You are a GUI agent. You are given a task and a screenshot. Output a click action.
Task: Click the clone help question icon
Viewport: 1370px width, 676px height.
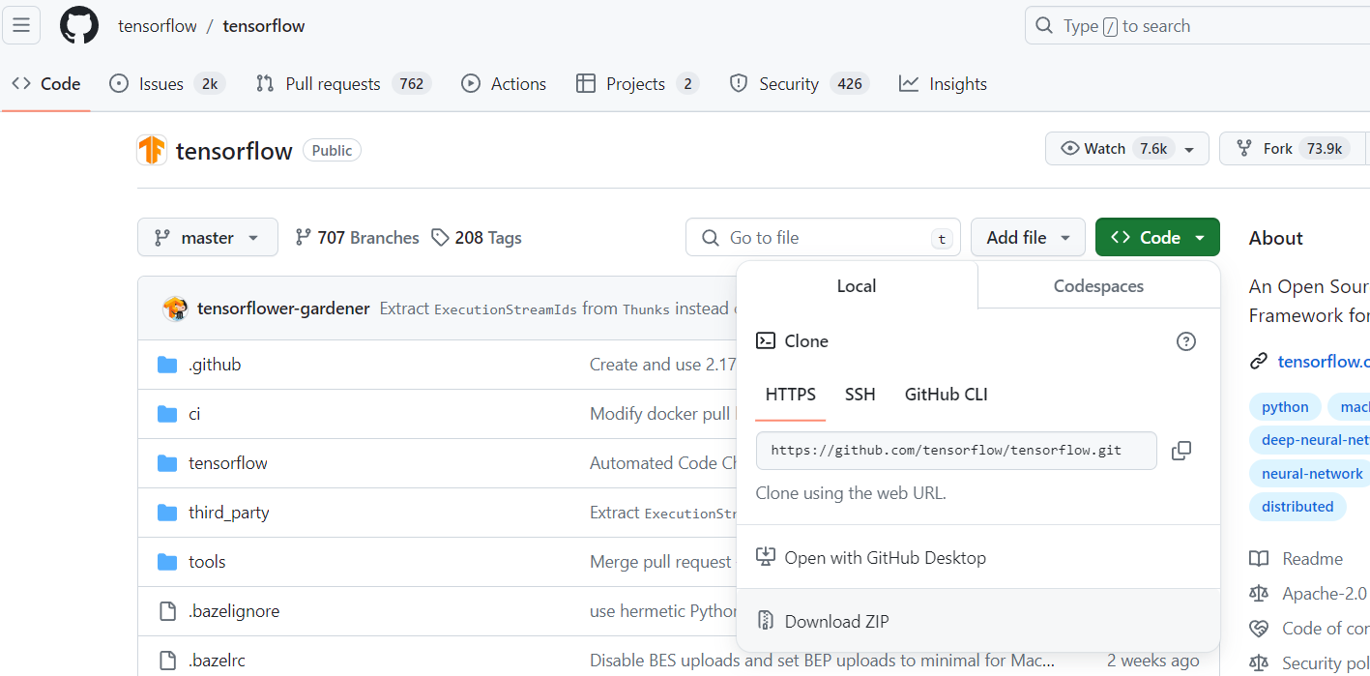(x=1186, y=341)
